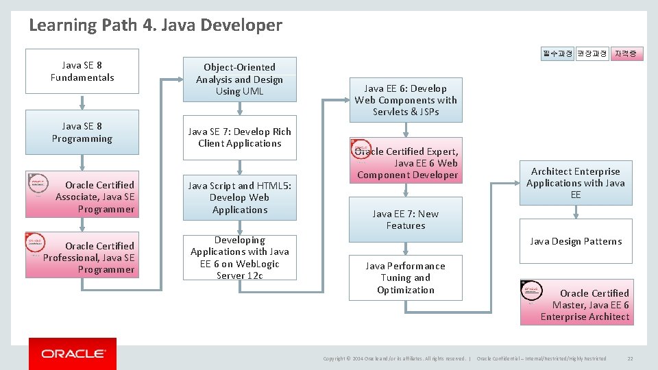Select Oracle Certified Professional, Java SE Programmer box

click(82, 255)
